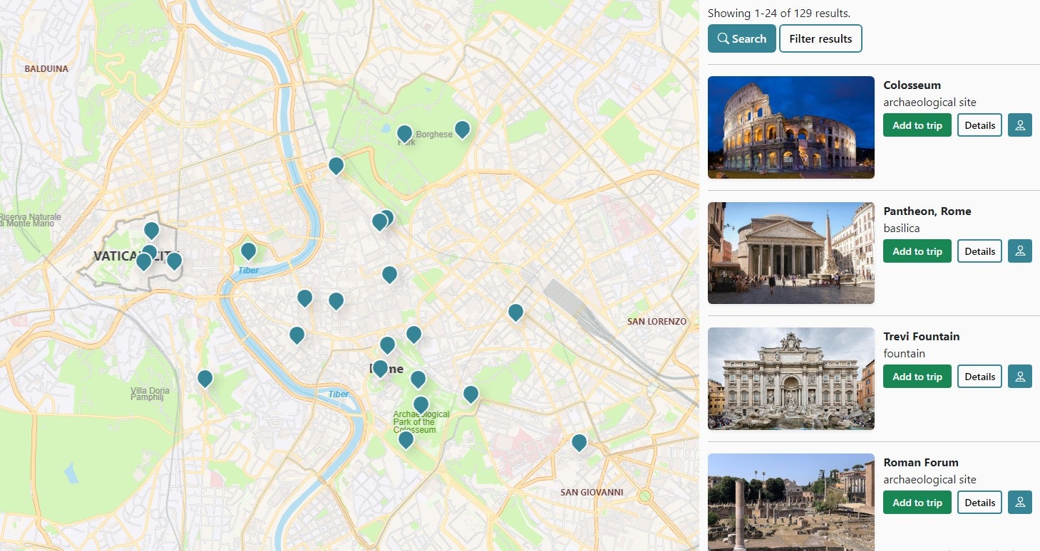Open Details for Roman Forum

[x=979, y=503]
